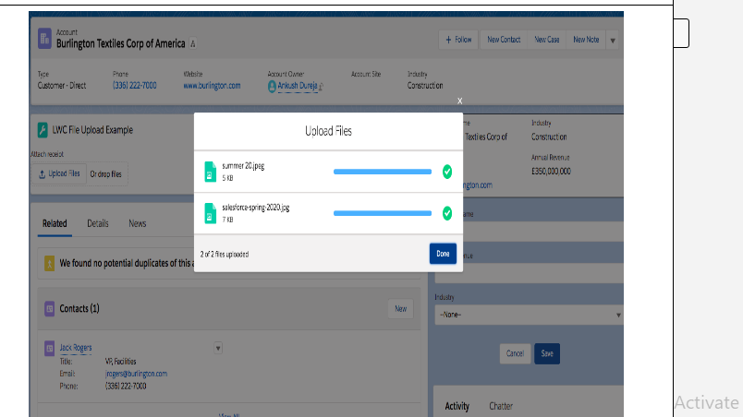The image size is (743, 417).
Task: Close the Upload Files dialog with X
Action: [x=459, y=101]
